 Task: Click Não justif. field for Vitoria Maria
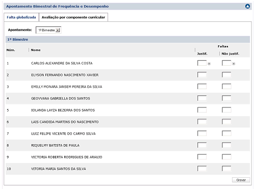[x=226, y=169]
